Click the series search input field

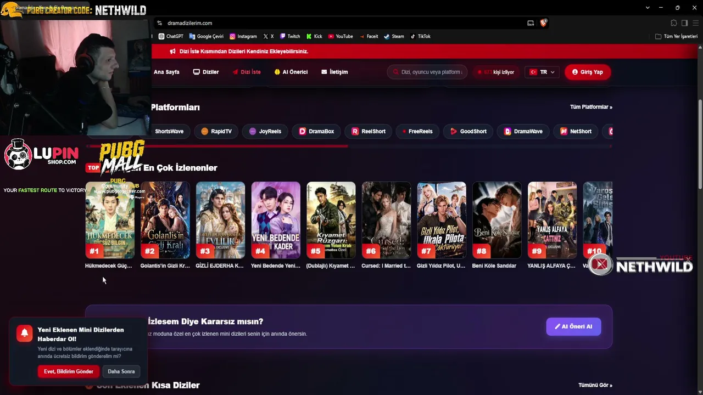[x=427, y=72]
